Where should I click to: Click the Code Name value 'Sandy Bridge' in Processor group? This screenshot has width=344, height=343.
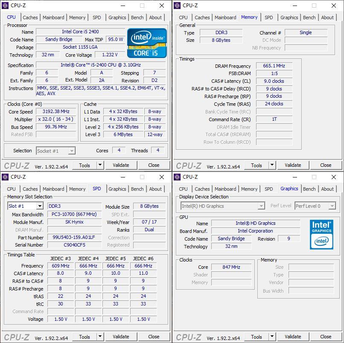[59, 39]
